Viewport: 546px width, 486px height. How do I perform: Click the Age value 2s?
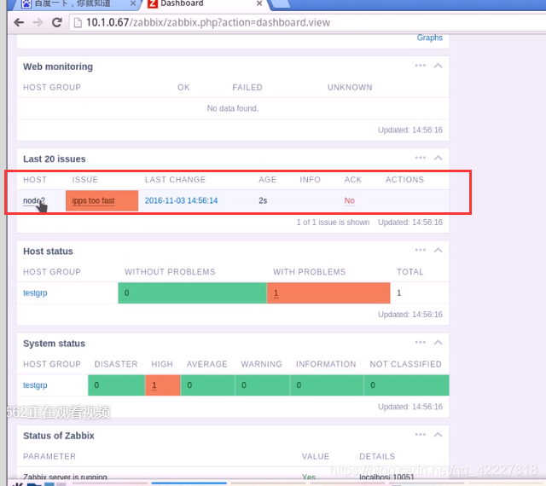click(263, 200)
